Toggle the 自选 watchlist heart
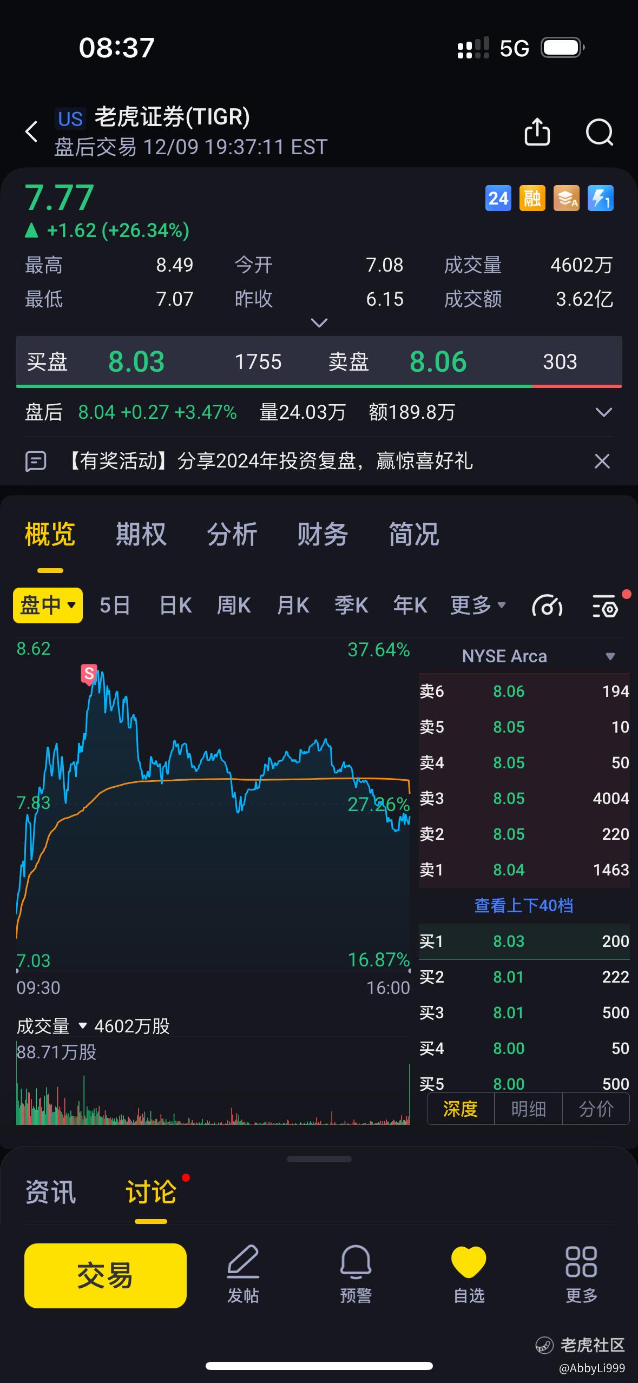Image resolution: width=638 pixels, height=1383 pixels. (469, 1274)
